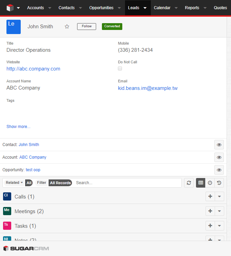Screen dimensions: 231x256
Task: Open the ABC Company account link
Action: (x=33, y=157)
